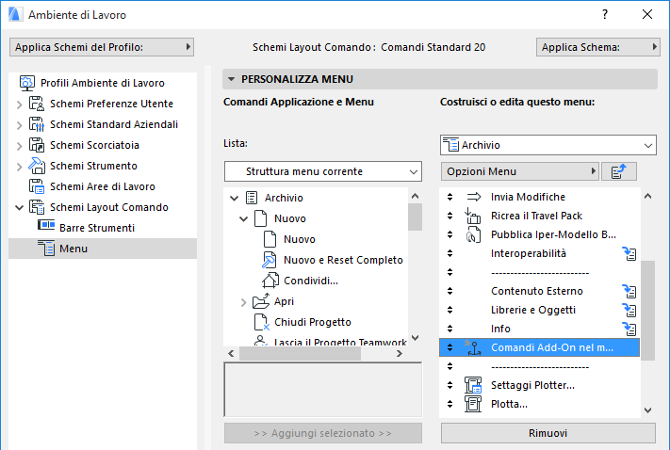
Task: Click the Settaggi Plotter icon
Action: pos(474,385)
